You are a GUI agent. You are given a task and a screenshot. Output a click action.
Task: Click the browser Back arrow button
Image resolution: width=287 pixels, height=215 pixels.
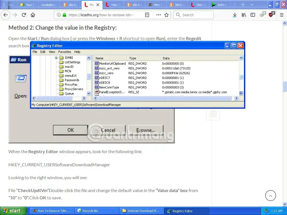[x=6, y=15]
